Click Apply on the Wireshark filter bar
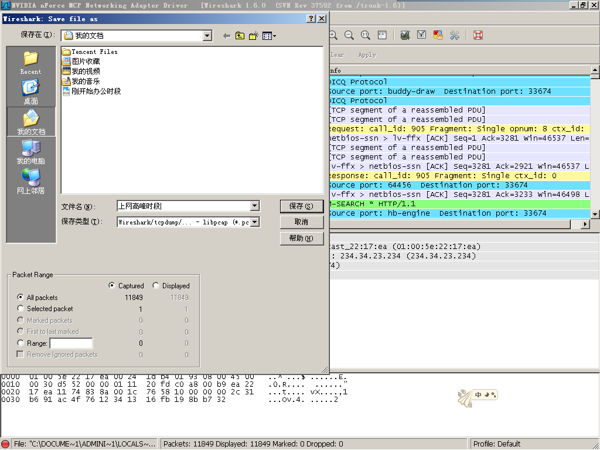600x450 pixels. coord(367,54)
